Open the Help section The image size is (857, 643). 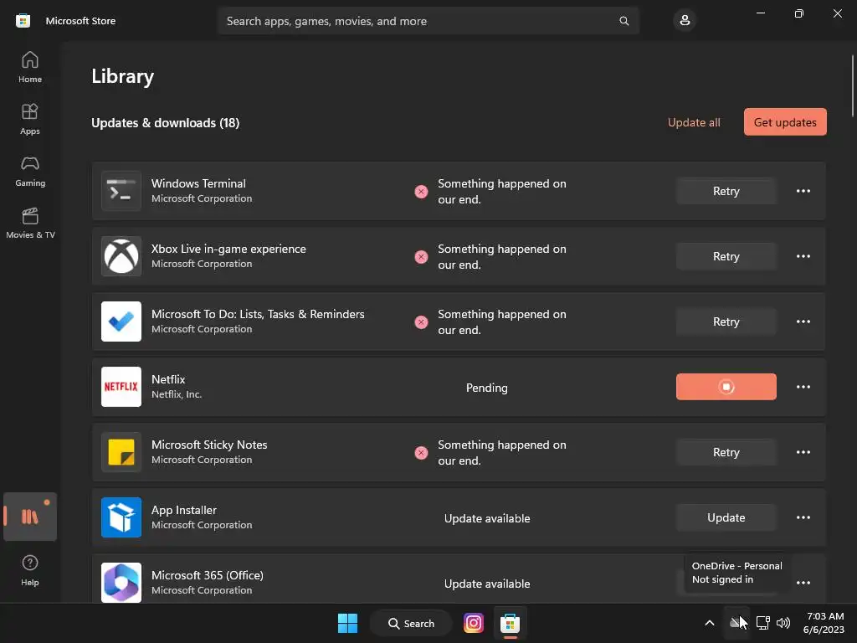[30, 570]
